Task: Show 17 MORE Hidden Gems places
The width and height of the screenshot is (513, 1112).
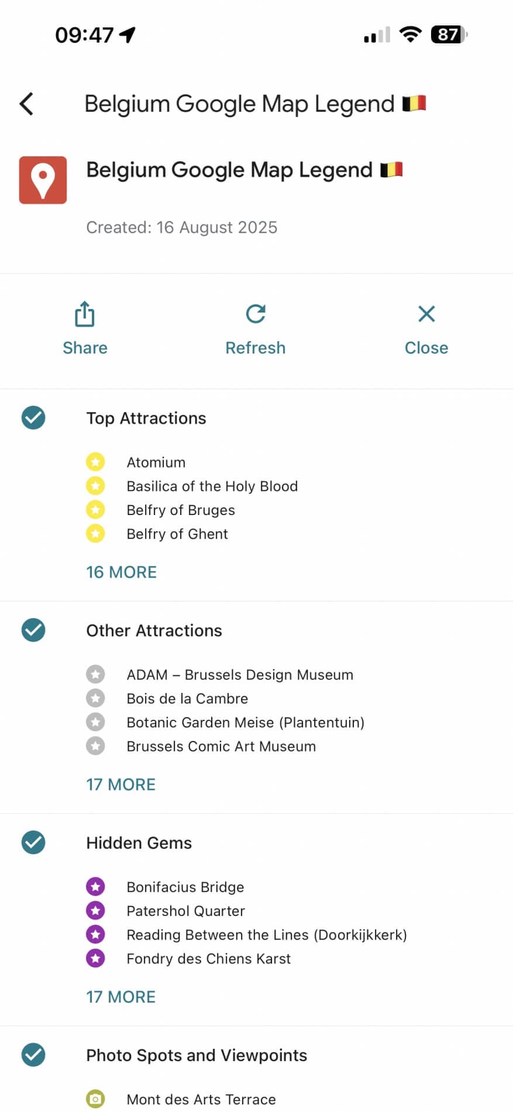Action: click(x=121, y=997)
